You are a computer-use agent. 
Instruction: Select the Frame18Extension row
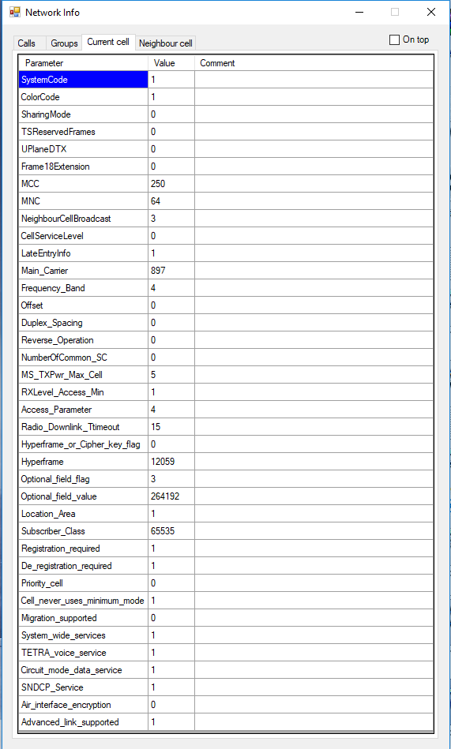pos(226,167)
